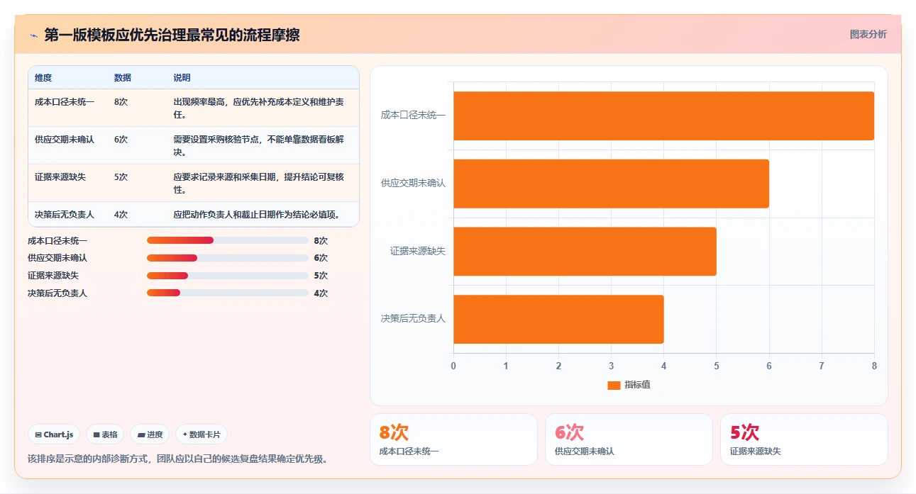This screenshot has width=916, height=494.
Task: Click the 8次 value beside the progress bar
Action: pos(321,240)
